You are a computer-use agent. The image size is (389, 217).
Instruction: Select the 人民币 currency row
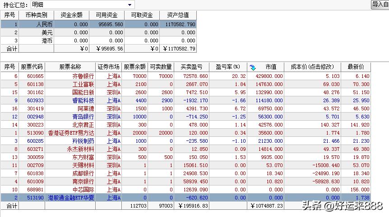98,24
